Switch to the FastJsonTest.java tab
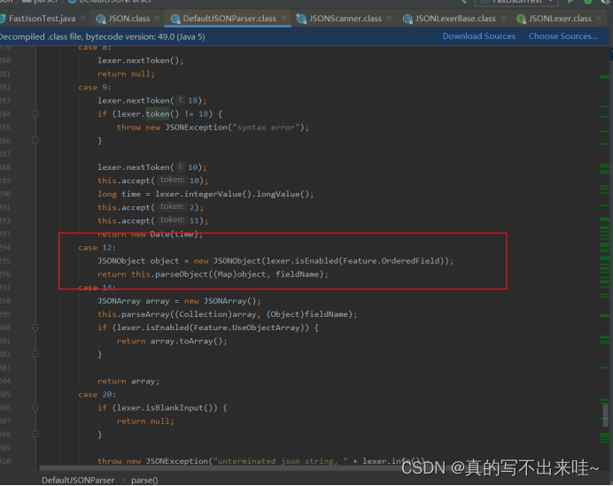 [x=42, y=19]
